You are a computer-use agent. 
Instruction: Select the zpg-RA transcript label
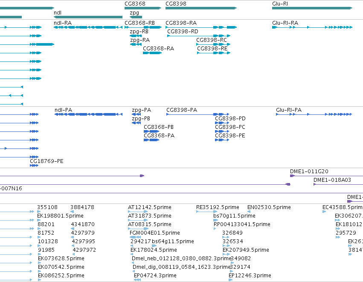pos(140,40)
